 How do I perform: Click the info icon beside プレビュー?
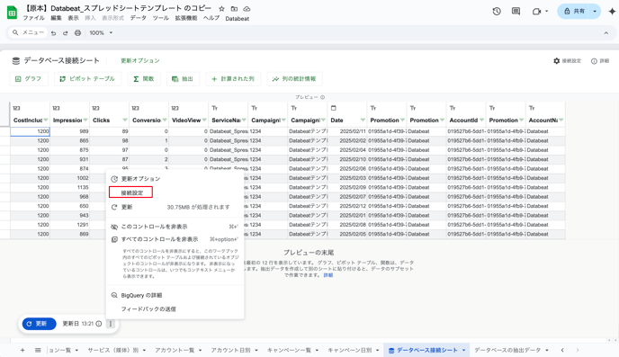coord(322,97)
